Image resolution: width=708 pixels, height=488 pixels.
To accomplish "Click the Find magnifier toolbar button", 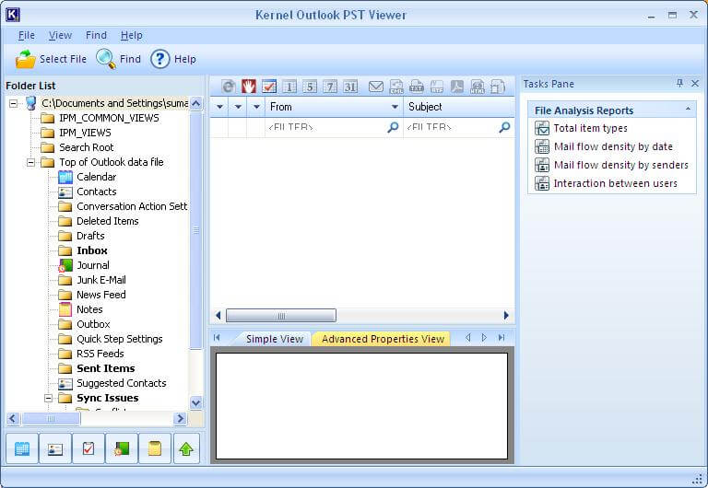I will pos(119,59).
